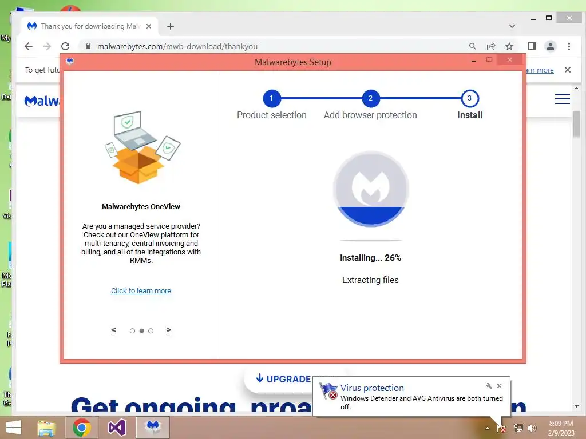Click the address bar padlock icon
The height and width of the screenshot is (439, 586).
(88, 46)
